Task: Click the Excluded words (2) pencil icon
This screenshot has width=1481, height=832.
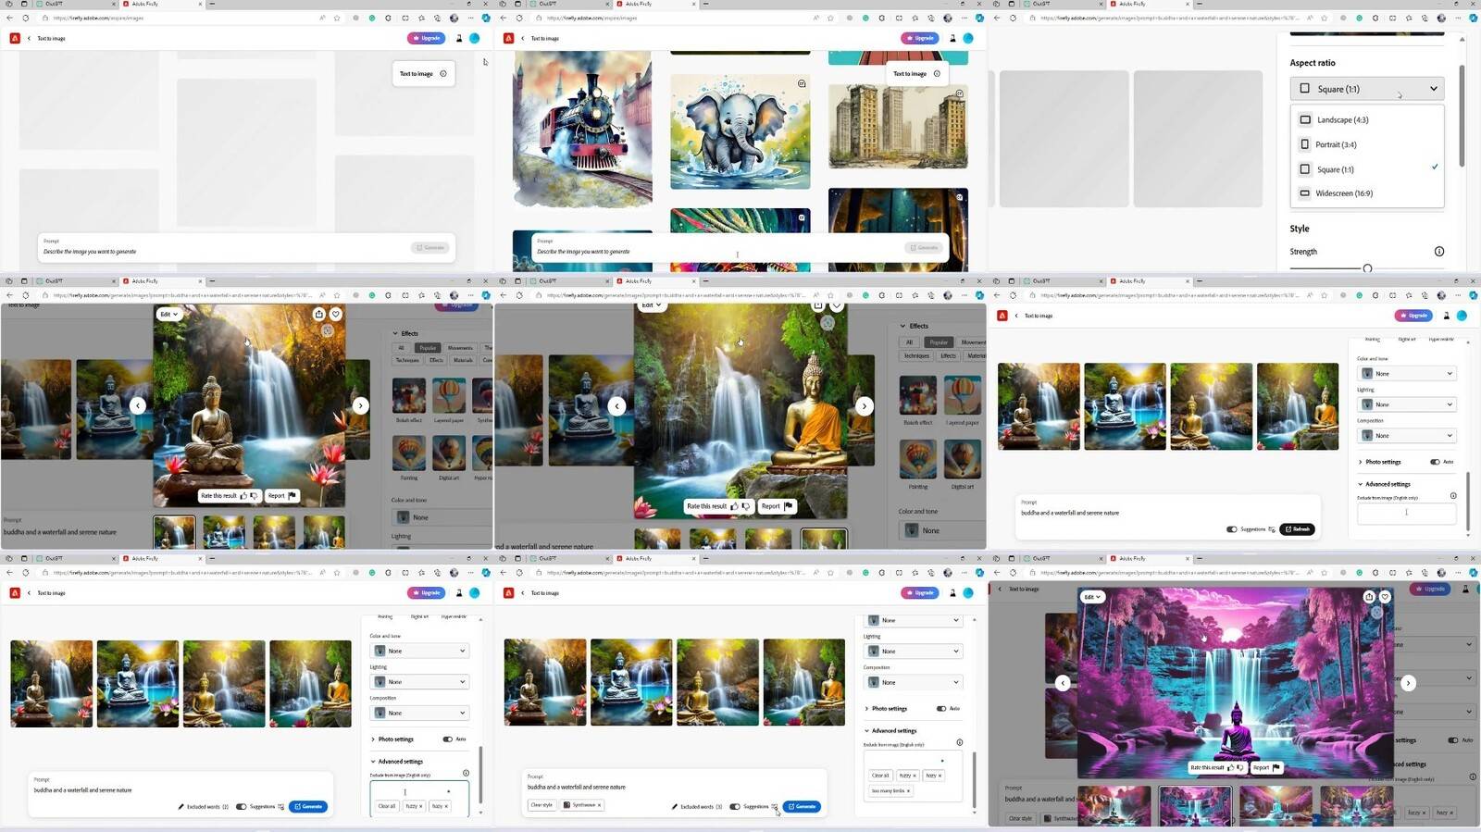Action: pos(181,807)
